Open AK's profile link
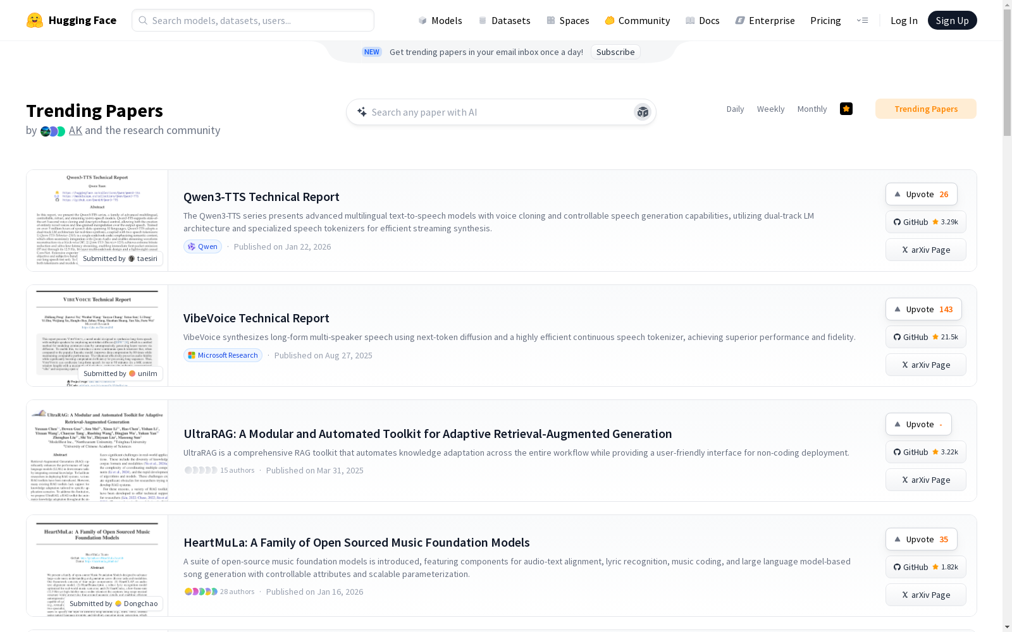The height and width of the screenshot is (632, 1012). click(x=75, y=130)
